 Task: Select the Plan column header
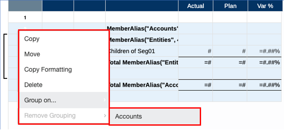[x=230, y=6]
